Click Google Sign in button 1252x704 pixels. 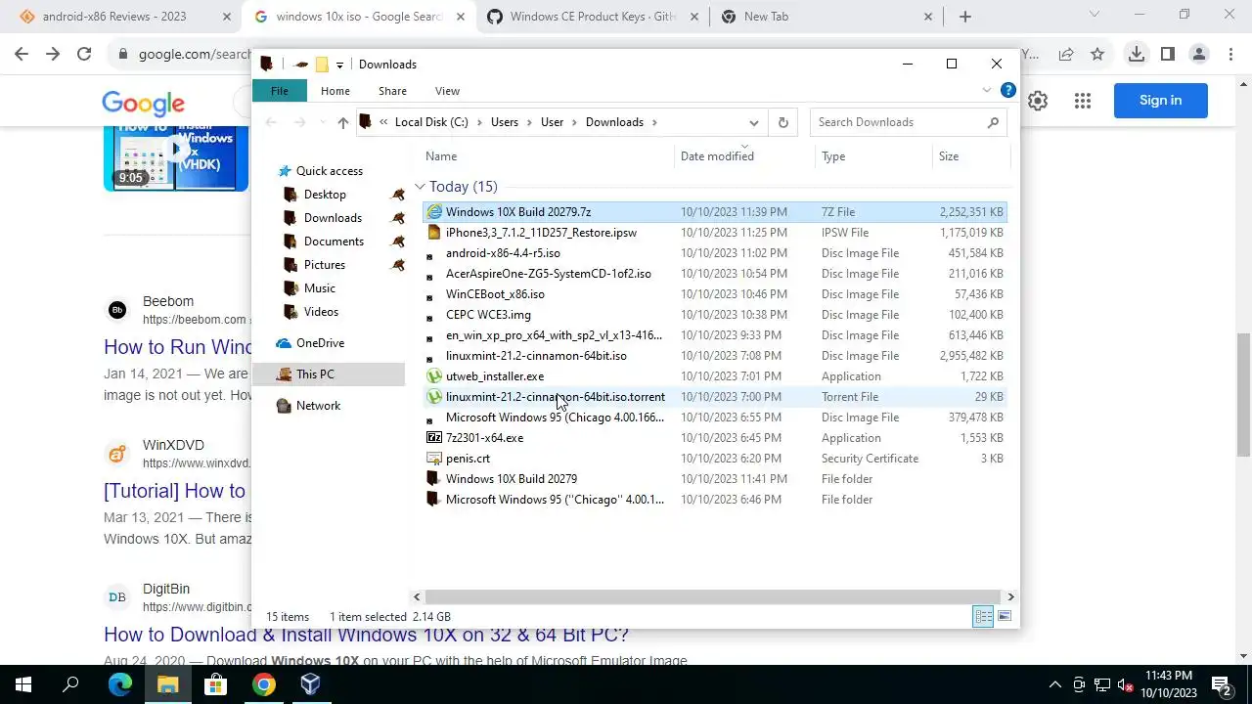click(x=1160, y=101)
